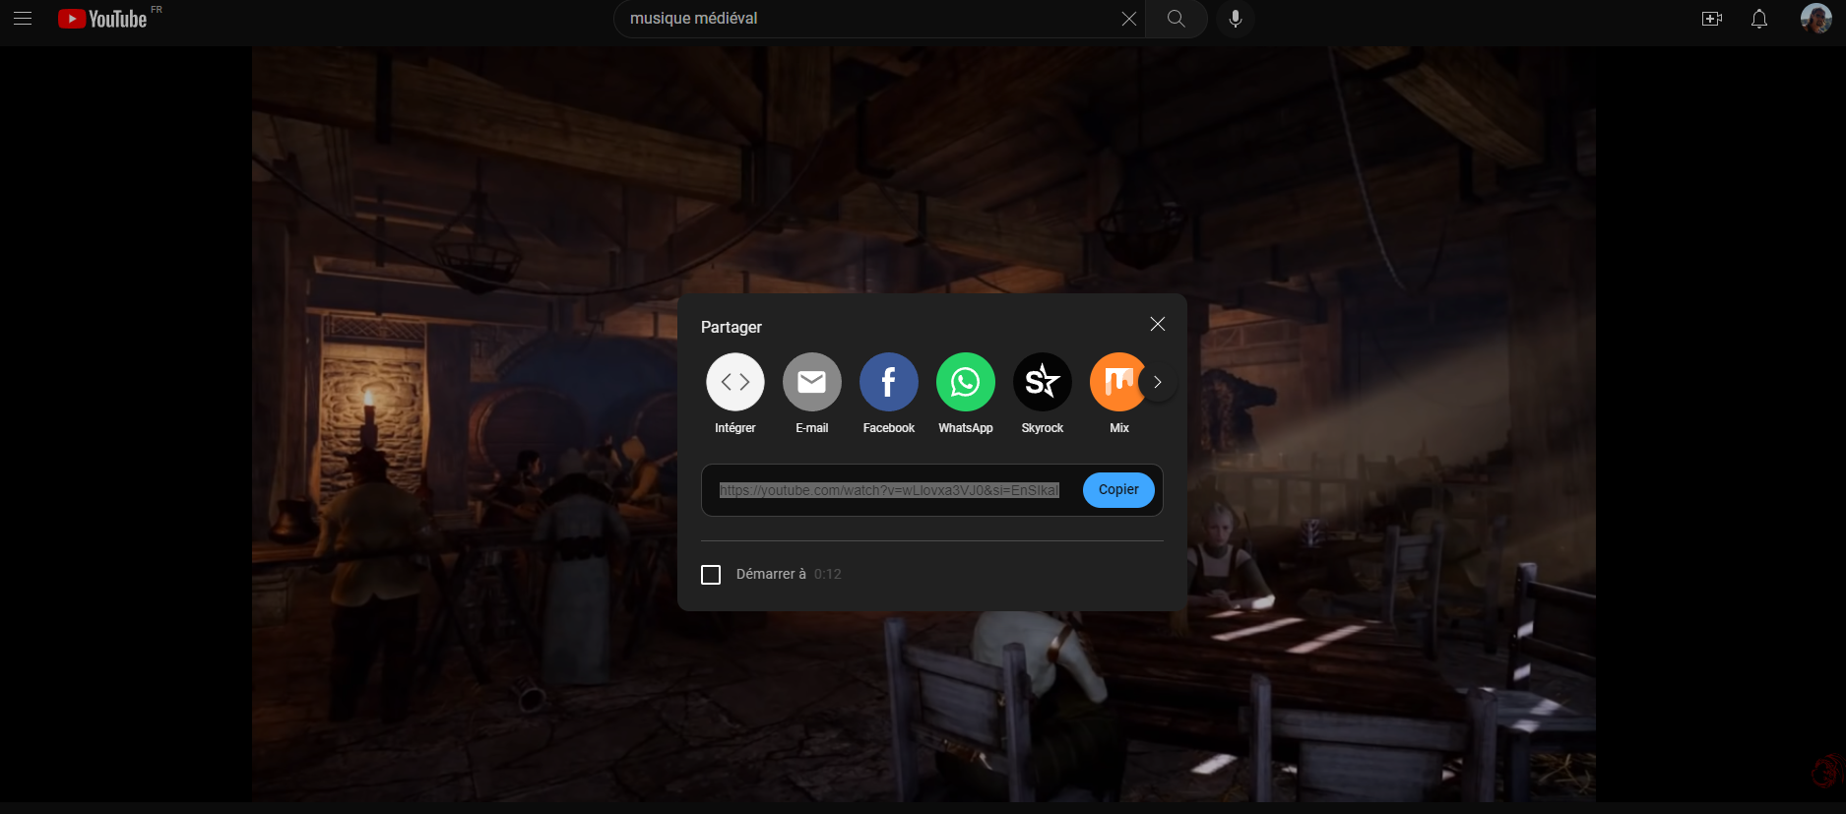Open the notifications bell

tap(1759, 19)
